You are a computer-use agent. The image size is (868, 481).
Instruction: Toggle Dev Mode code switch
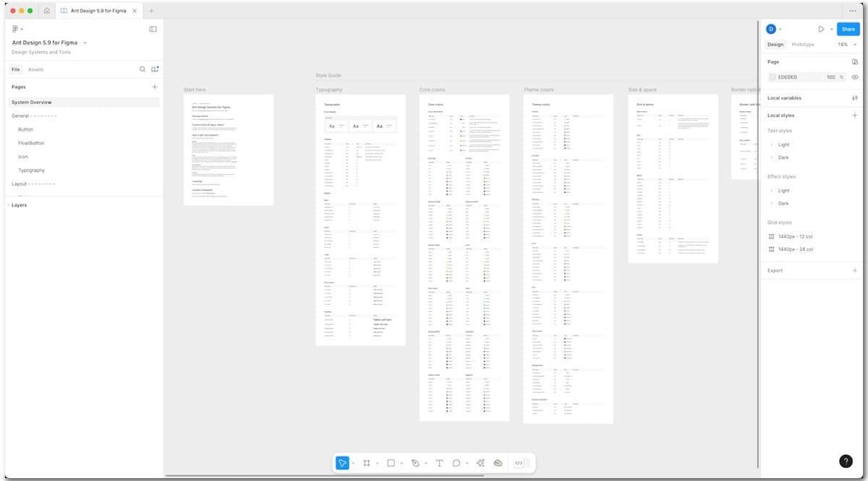pyautogui.click(x=522, y=463)
